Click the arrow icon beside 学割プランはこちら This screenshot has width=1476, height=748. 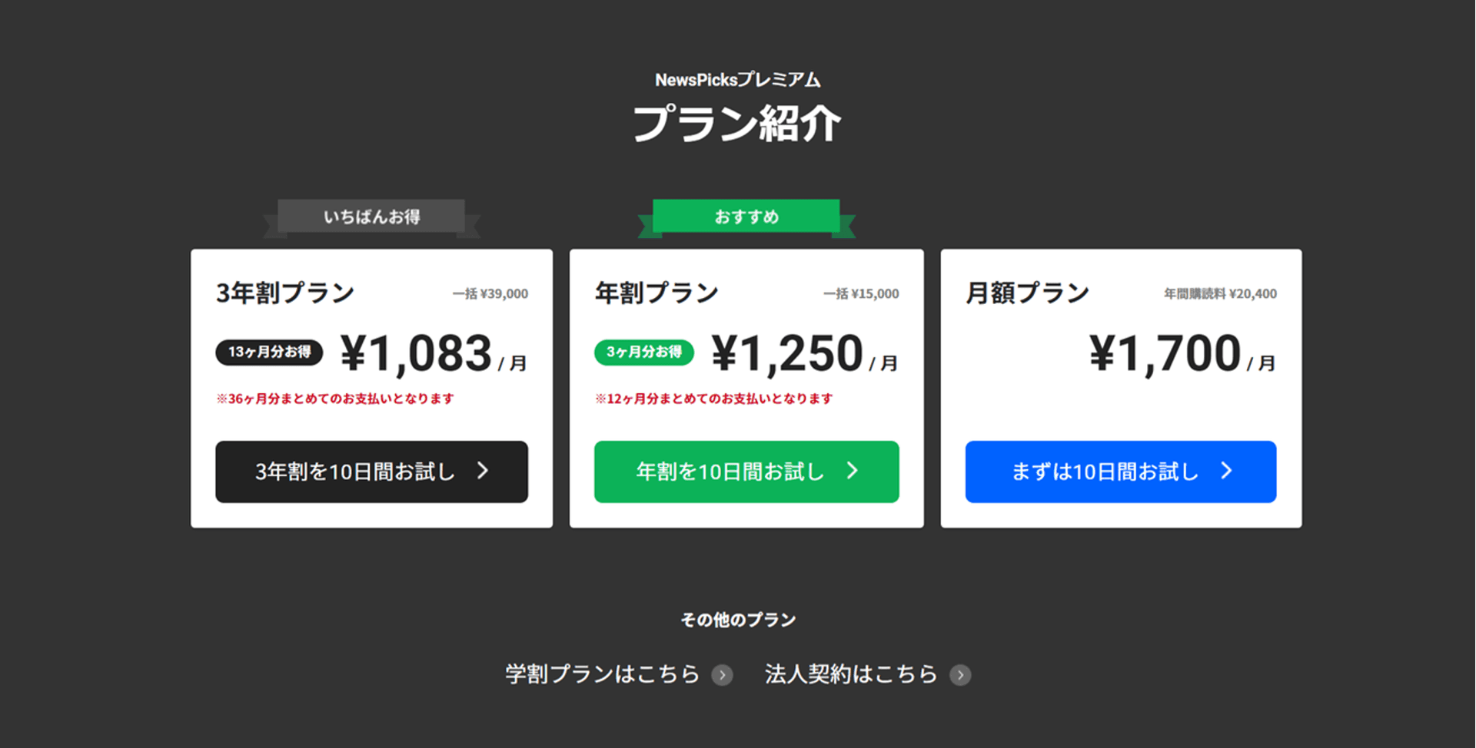(x=722, y=675)
